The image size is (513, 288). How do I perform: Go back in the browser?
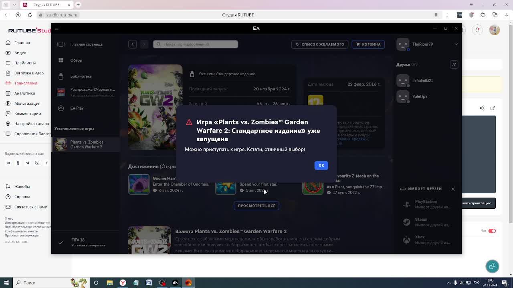(6, 15)
